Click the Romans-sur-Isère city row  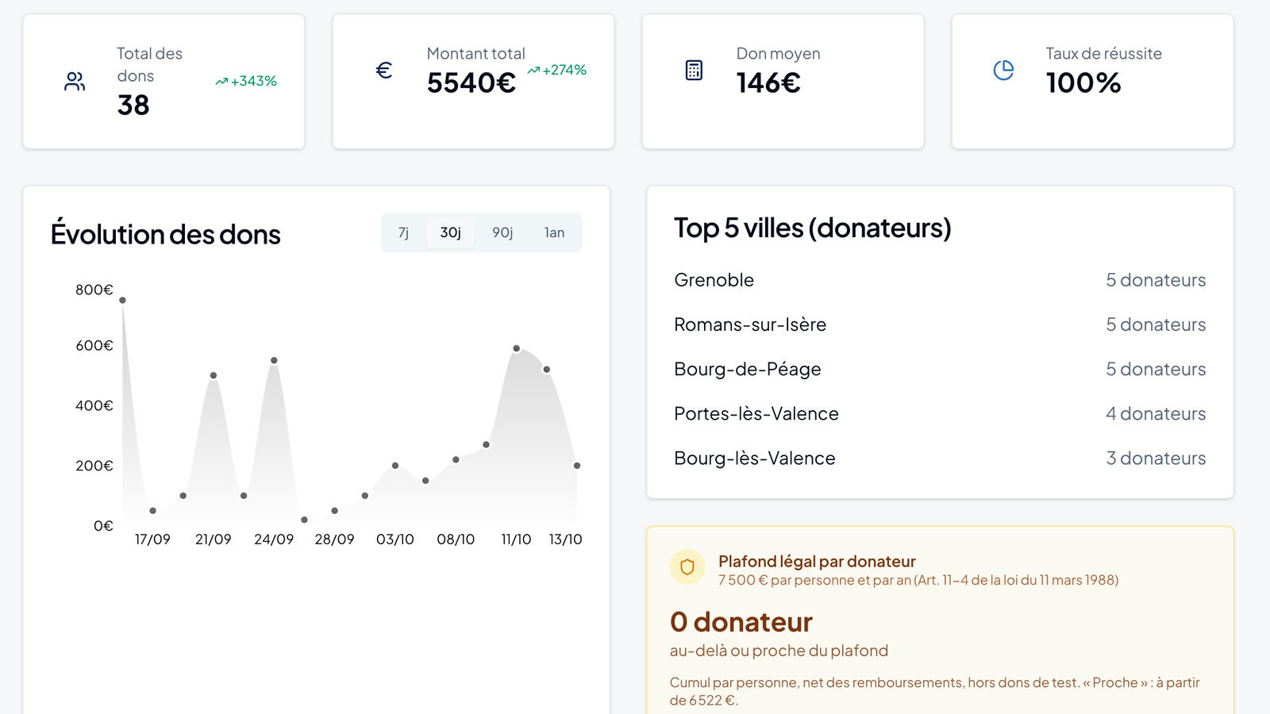[x=940, y=324]
